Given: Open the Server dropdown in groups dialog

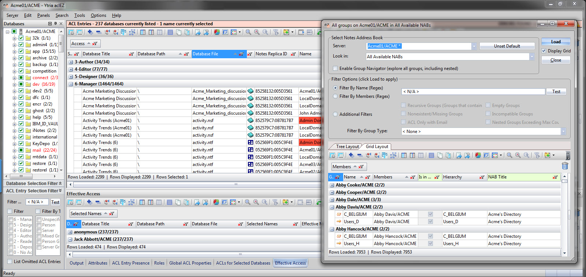Looking at the screenshot, I should pos(474,46).
